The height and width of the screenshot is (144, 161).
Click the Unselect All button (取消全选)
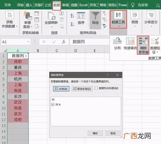[82, 89]
